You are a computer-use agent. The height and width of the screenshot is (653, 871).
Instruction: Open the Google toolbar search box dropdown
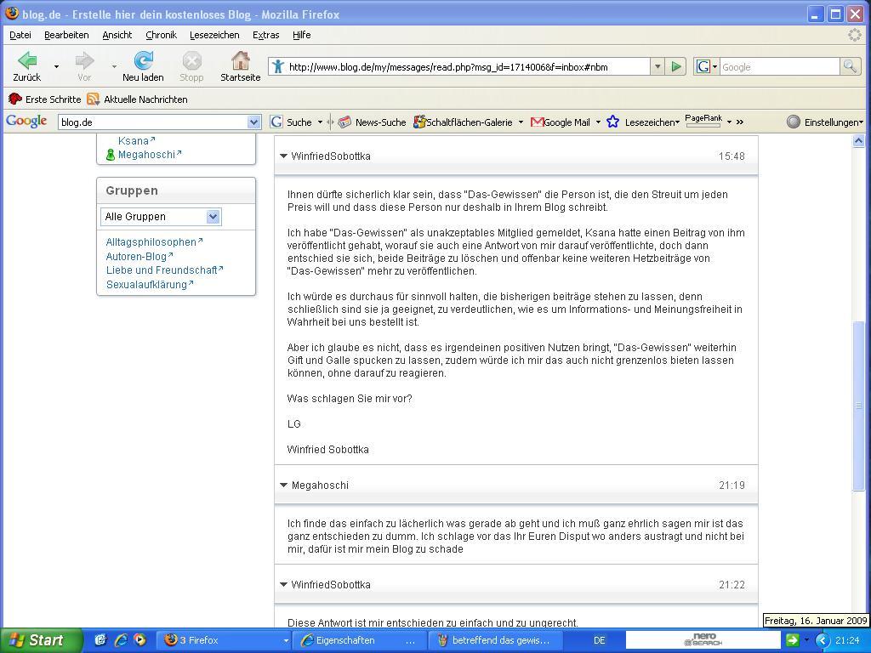click(253, 122)
